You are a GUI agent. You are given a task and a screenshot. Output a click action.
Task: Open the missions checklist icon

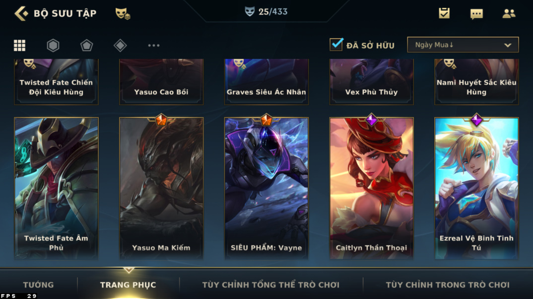(444, 13)
